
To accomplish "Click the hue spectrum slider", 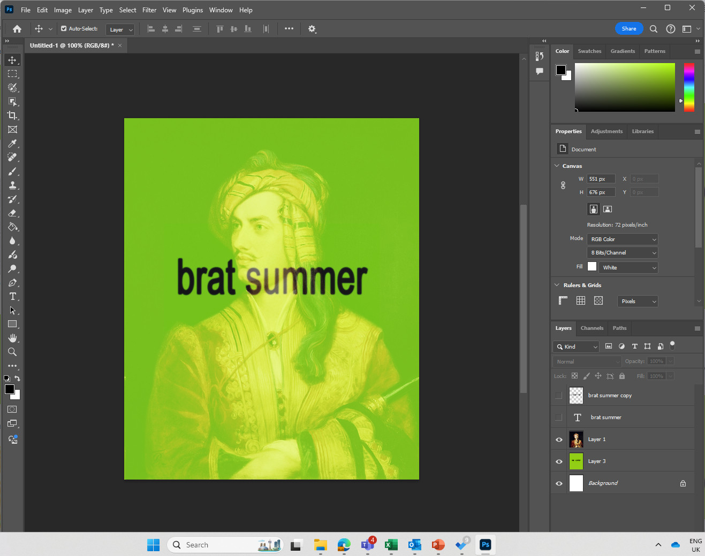I will click(x=689, y=87).
